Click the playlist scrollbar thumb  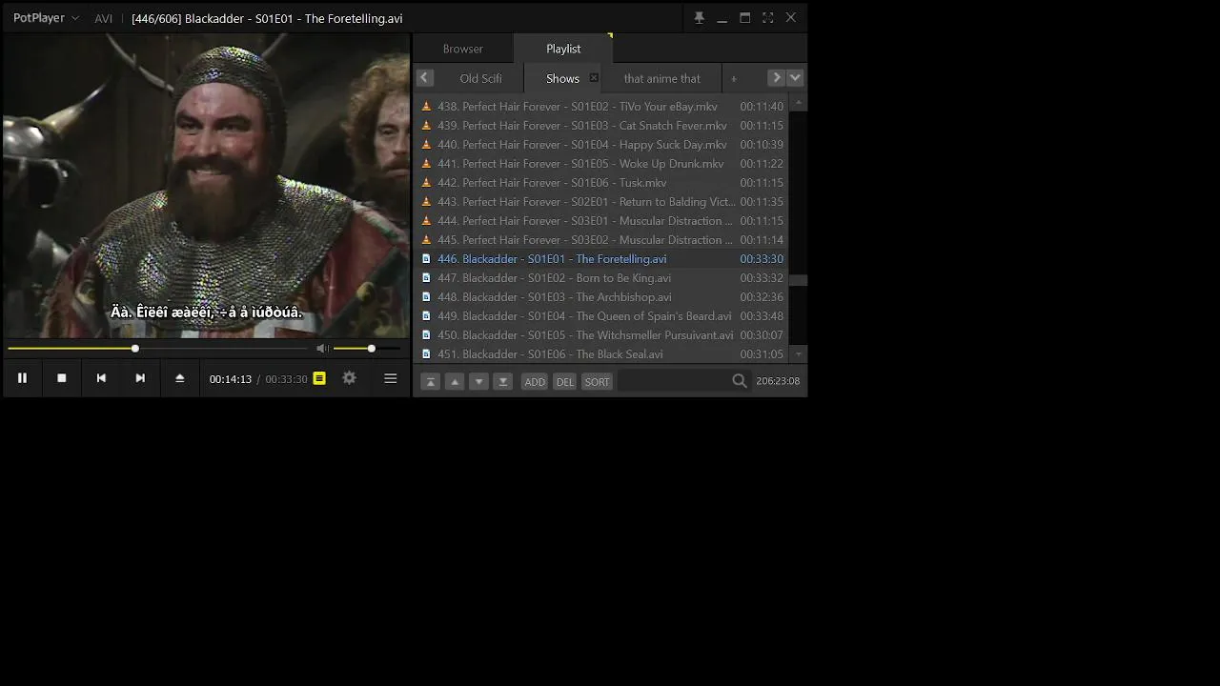799,280
